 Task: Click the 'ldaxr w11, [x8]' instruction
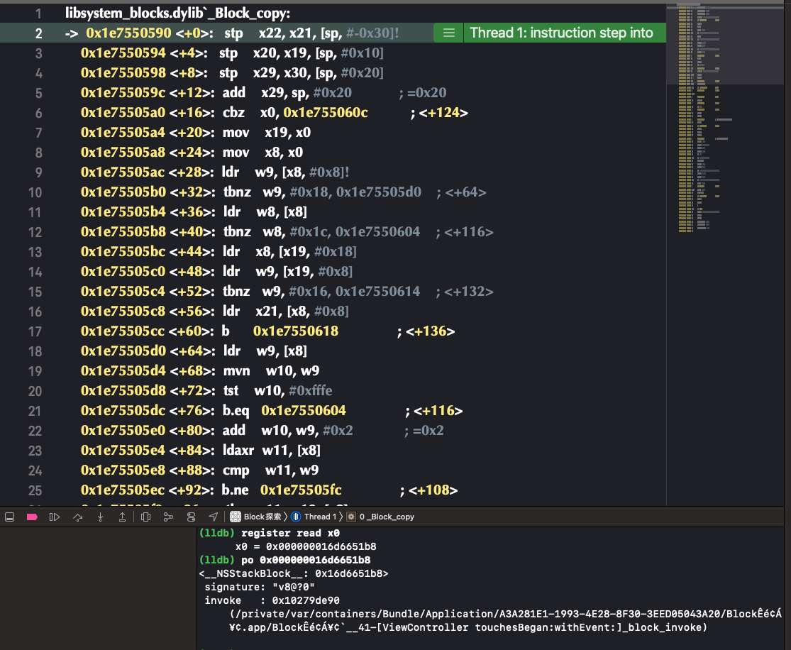pos(272,450)
